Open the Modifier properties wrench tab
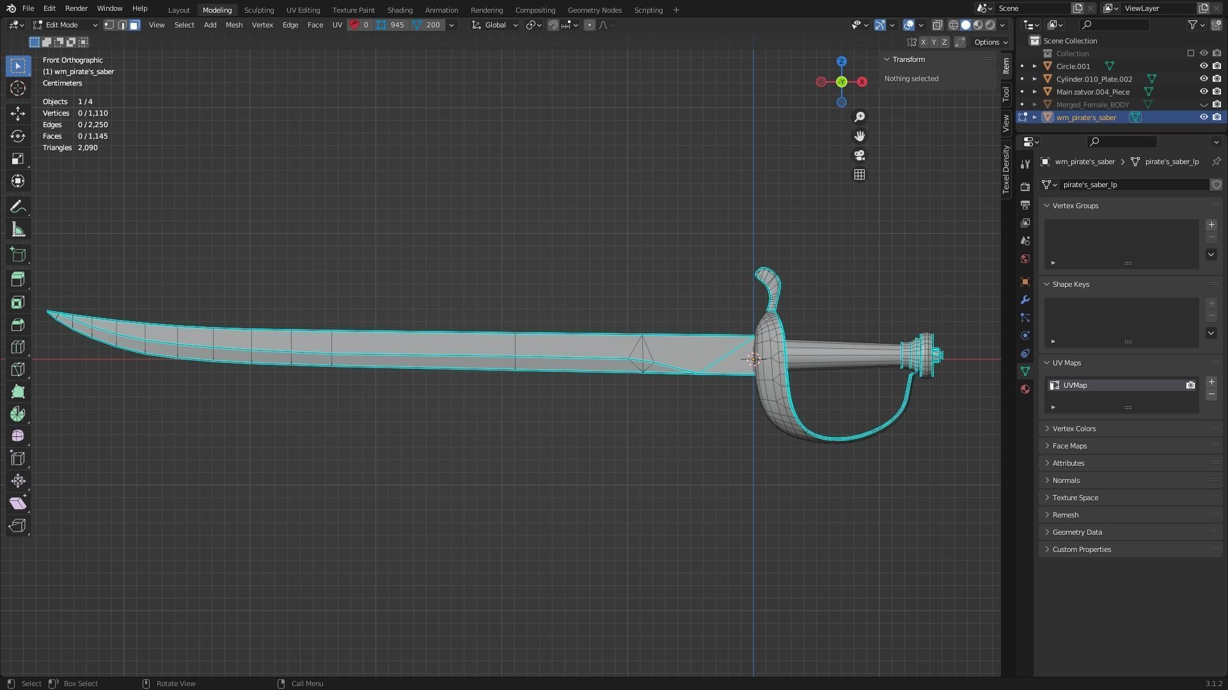The image size is (1228, 690). (x=1025, y=300)
